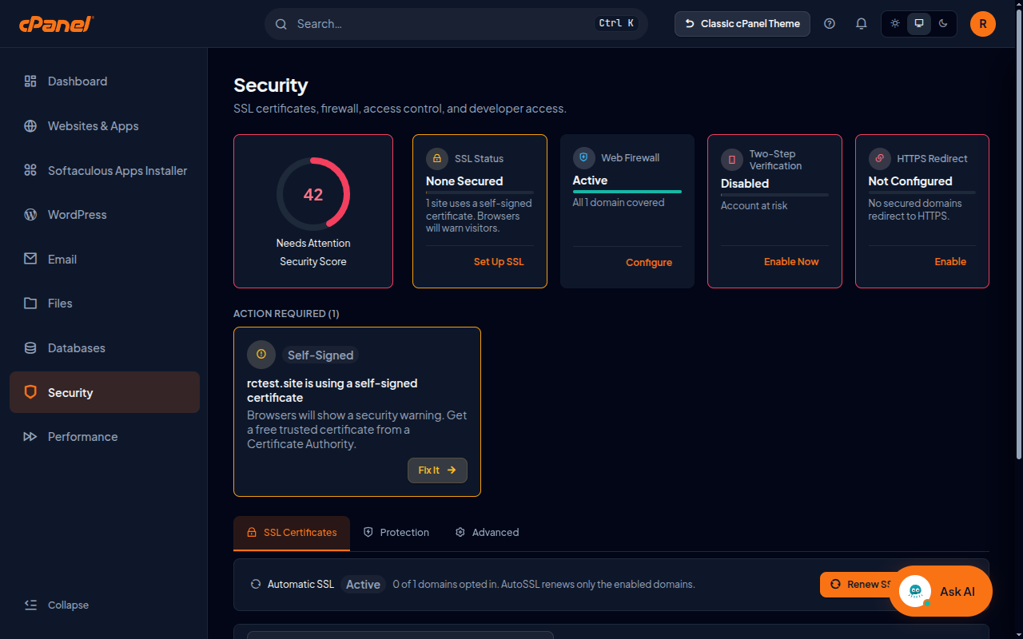Open the help question mark icon
Screen dimensions: 1023x639
point(830,24)
